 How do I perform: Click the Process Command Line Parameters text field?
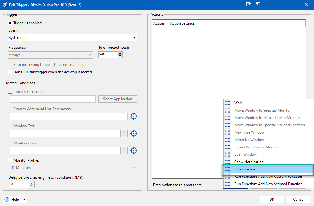coord(69,116)
